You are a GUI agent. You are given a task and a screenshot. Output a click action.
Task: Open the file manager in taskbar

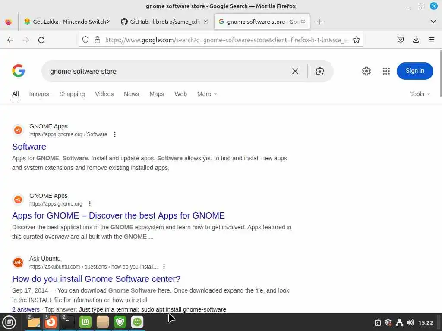pos(34,322)
